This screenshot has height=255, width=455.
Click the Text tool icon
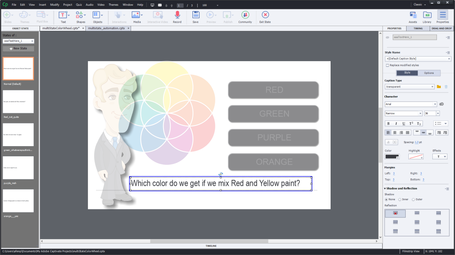[63, 15]
